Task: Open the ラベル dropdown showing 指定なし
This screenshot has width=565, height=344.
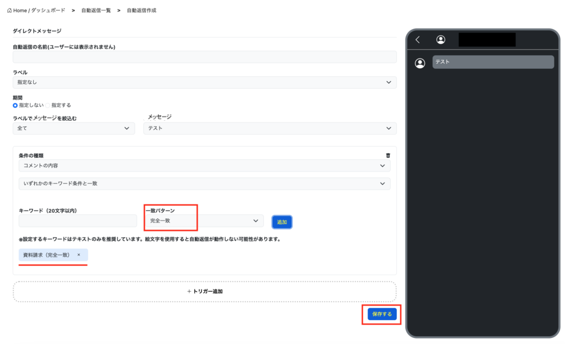Action: point(204,82)
